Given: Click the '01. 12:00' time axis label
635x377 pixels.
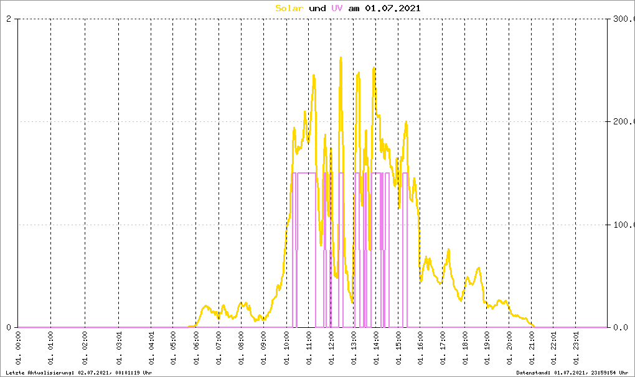Looking at the screenshot, I should tap(331, 348).
